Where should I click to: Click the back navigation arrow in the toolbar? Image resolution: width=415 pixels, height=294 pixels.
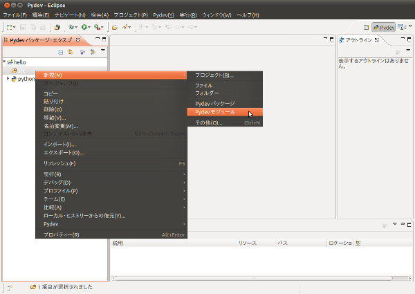tap(178, 27)
